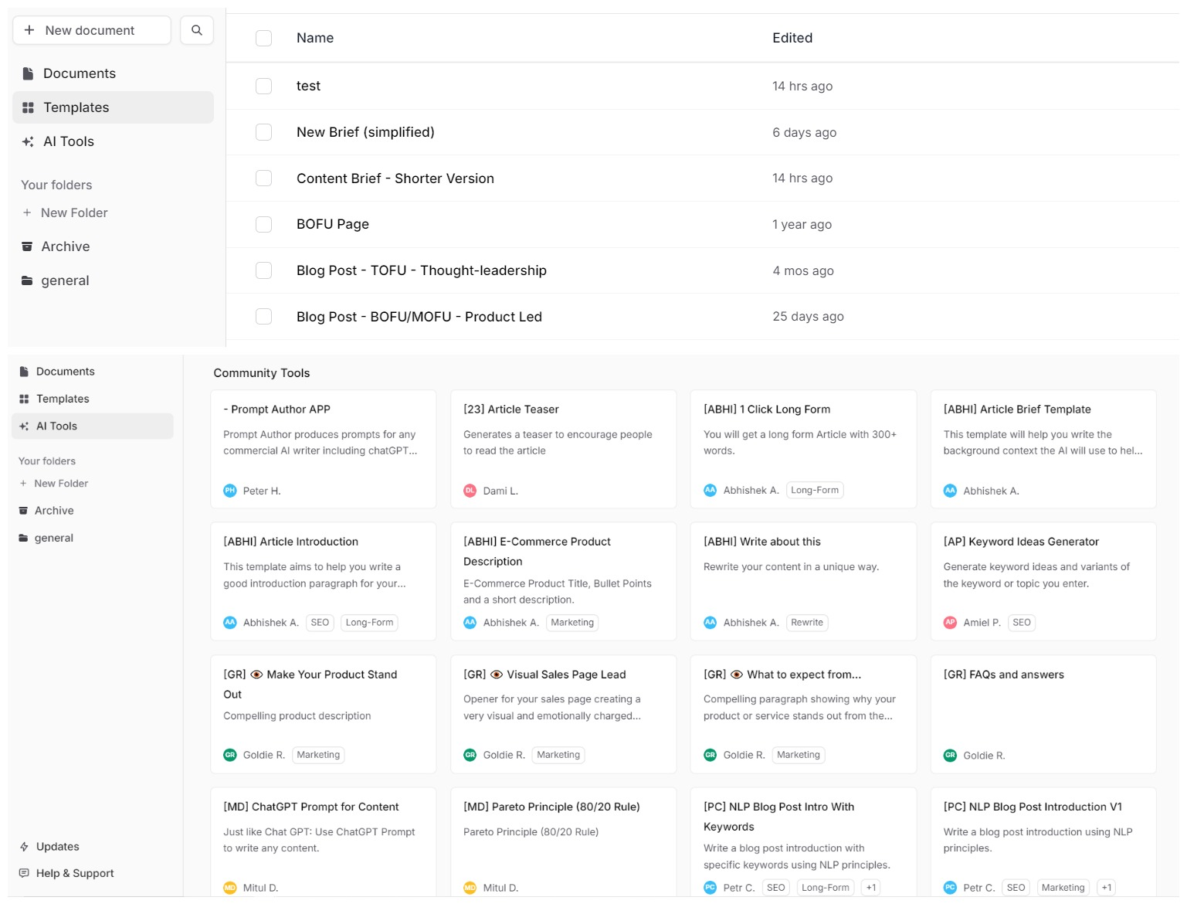Viewport: 1187px width, 904px height.
Task: Click the plus icon in New document
Action: pyautogui.click(x=29, y=30)
